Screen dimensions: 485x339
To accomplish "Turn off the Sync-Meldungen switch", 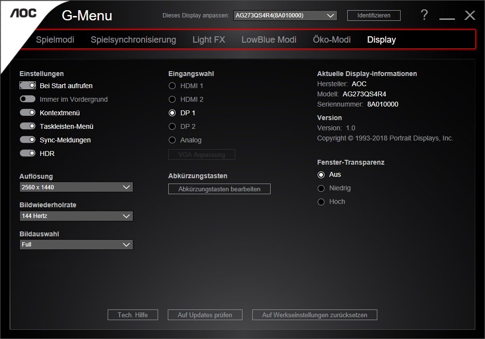I will [28, 140].
